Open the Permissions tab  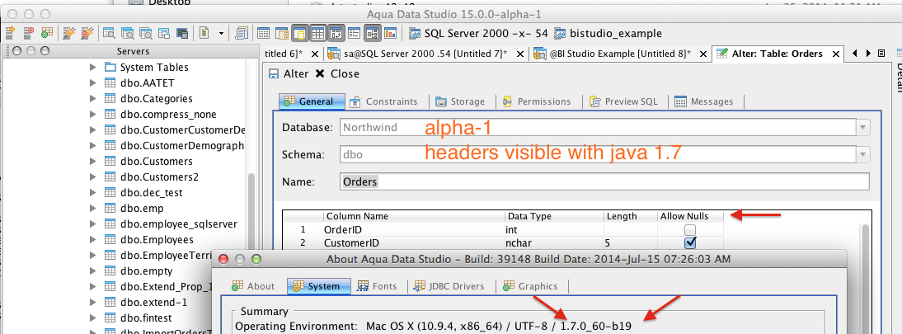[537, 101]
